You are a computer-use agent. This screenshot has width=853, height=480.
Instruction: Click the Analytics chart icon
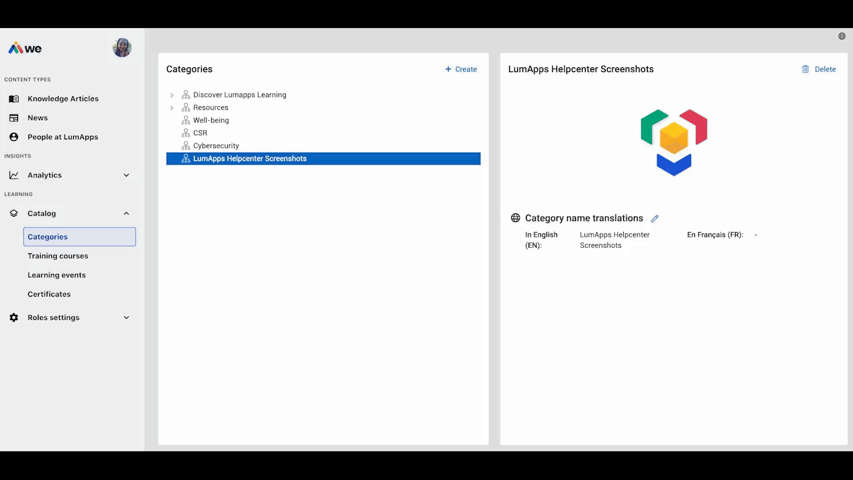[x=14, y=175]
